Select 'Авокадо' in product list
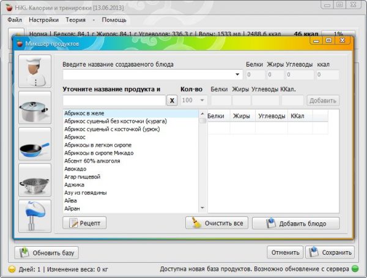Screen dimensions: 367x278 (x=131, y=169)
